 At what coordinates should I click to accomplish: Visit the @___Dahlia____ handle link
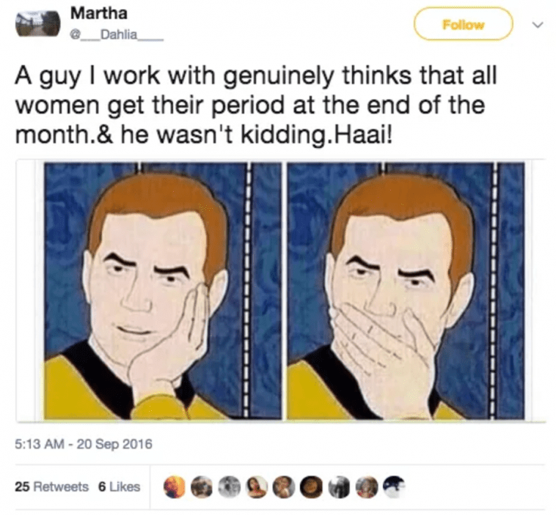tap(117, 35)
